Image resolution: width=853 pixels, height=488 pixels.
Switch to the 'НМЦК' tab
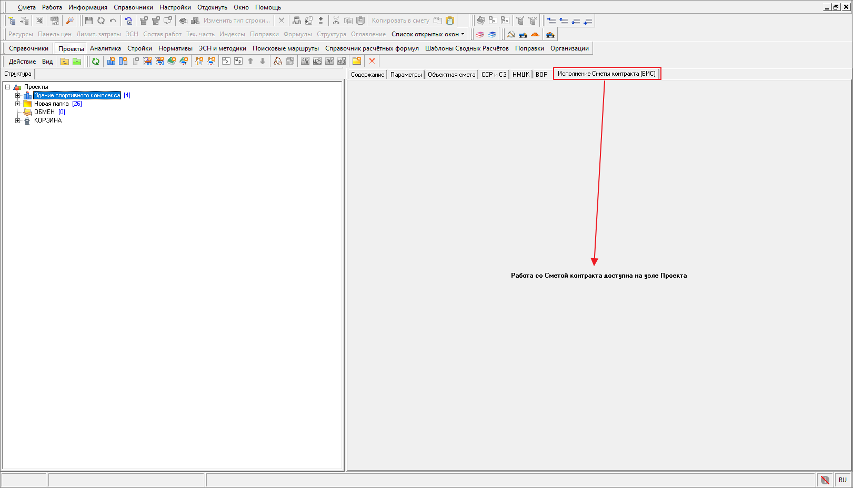click(520, 75)
